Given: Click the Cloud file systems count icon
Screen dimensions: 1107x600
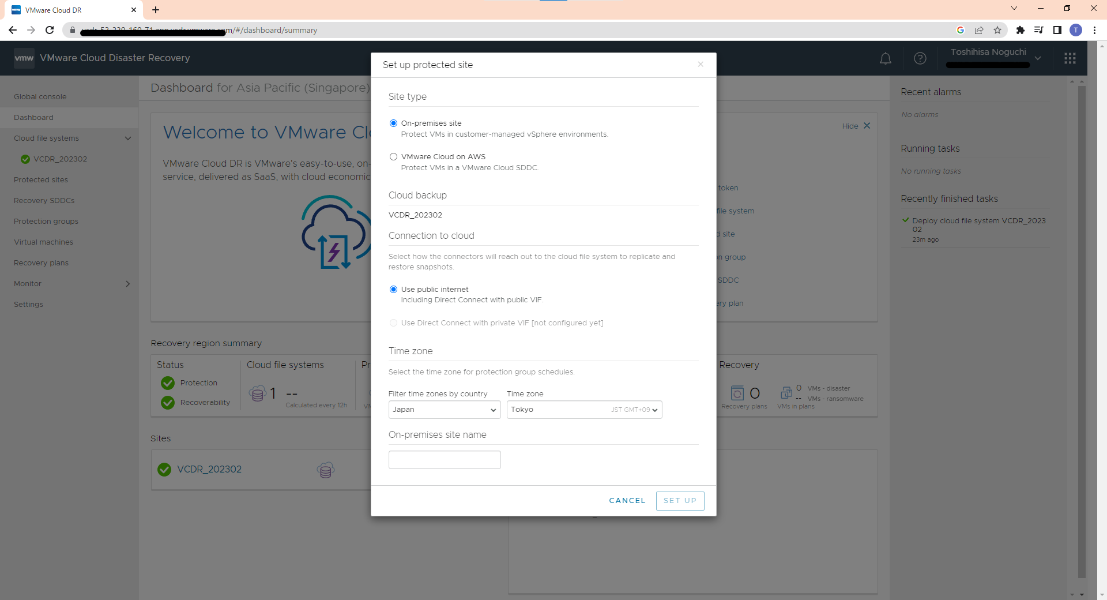Looking at the screenshot, I should click(258, 393).
